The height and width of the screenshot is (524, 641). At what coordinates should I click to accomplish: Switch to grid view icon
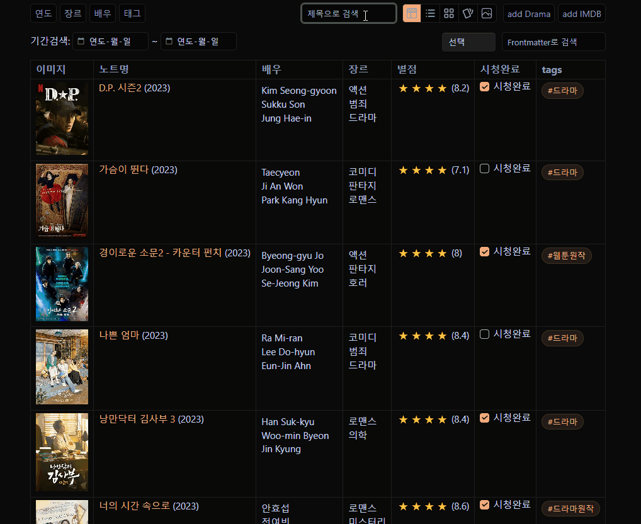point(449,13)
